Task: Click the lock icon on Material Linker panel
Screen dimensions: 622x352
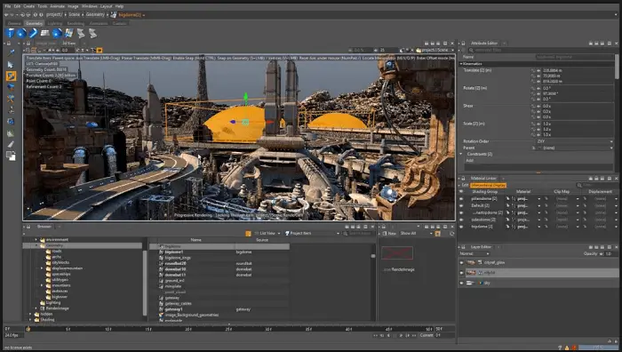Action: [463, 179]
